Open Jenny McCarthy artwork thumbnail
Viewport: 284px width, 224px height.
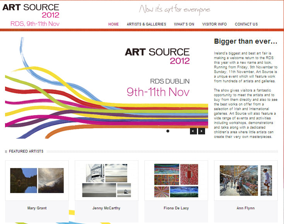(x=106, y=180)
